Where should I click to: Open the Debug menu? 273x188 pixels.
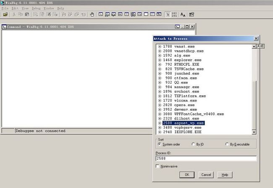coord(36,8)
